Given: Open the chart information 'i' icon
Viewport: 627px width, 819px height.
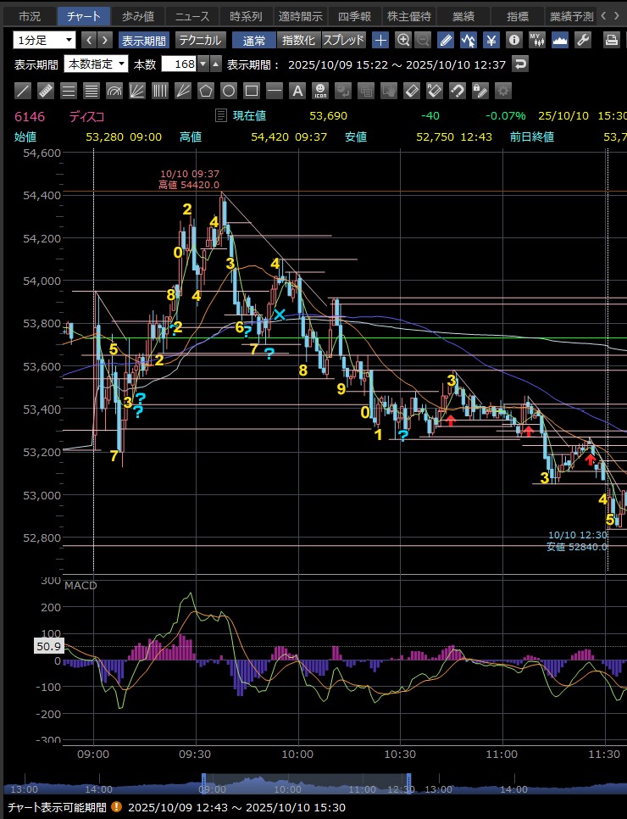Looking at the screenshot, I should pyautogui.click(x=513, y=40).
